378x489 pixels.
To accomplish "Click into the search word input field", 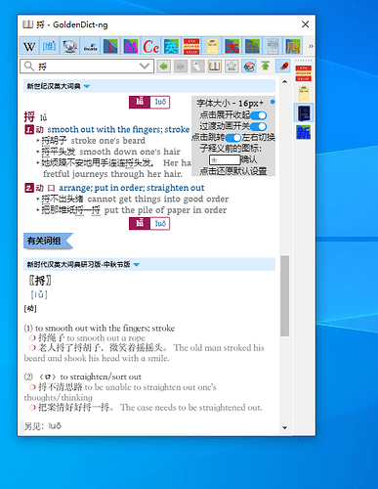I will 87,67.
